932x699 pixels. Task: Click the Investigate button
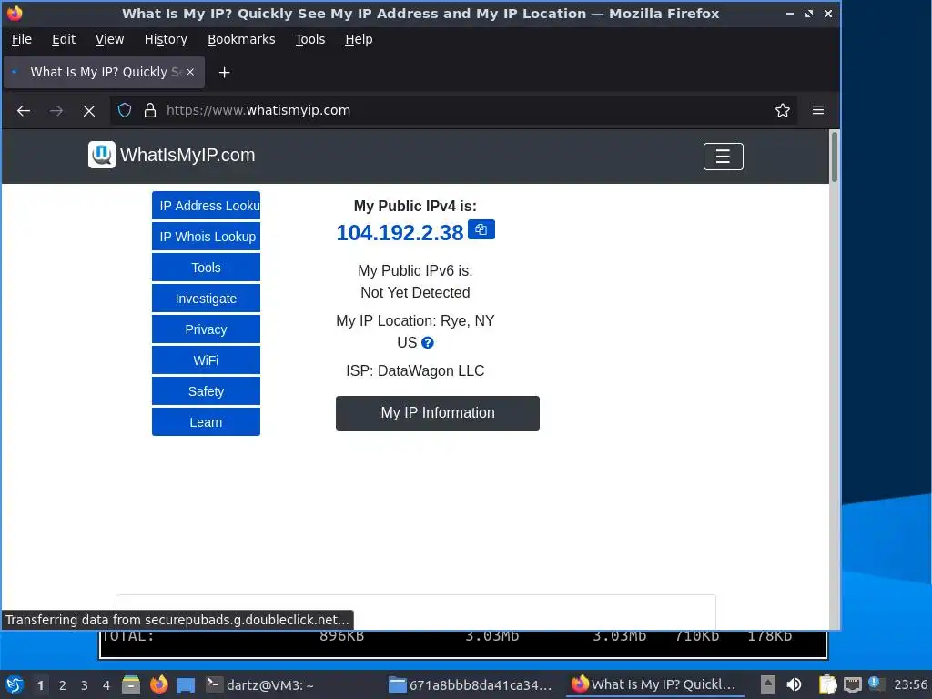207,299
